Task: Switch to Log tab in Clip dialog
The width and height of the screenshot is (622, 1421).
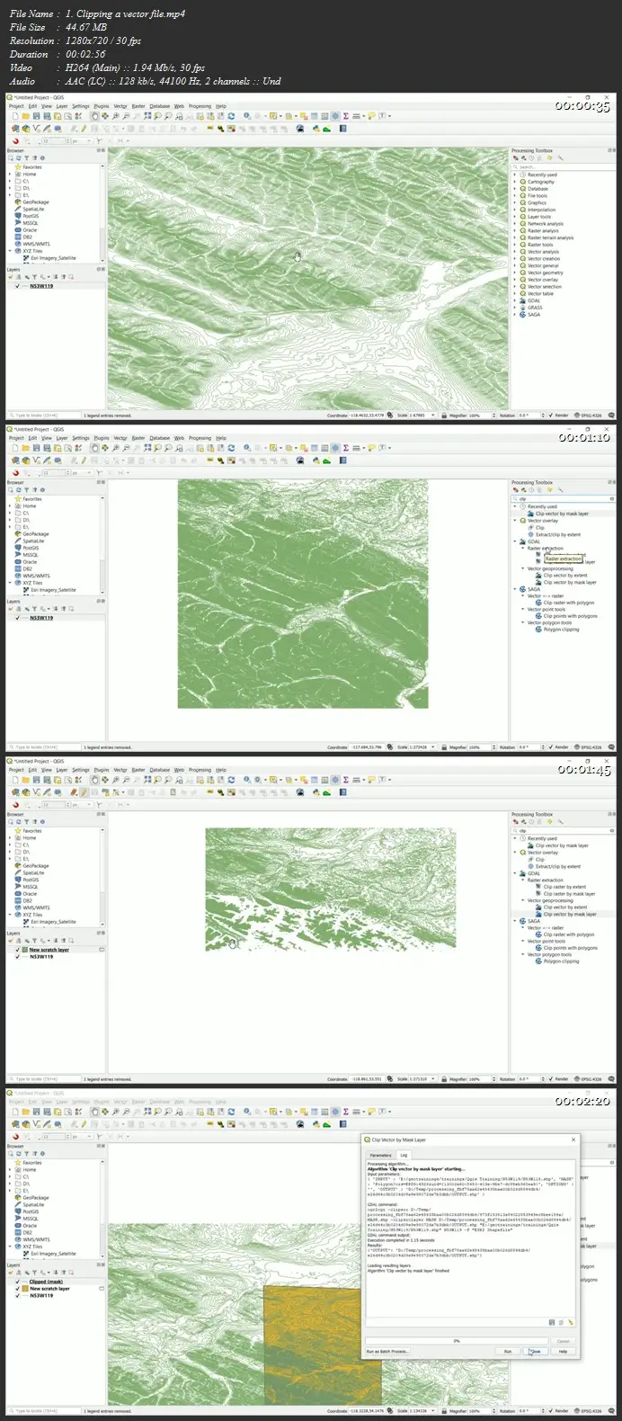Action: point(404,1155)
